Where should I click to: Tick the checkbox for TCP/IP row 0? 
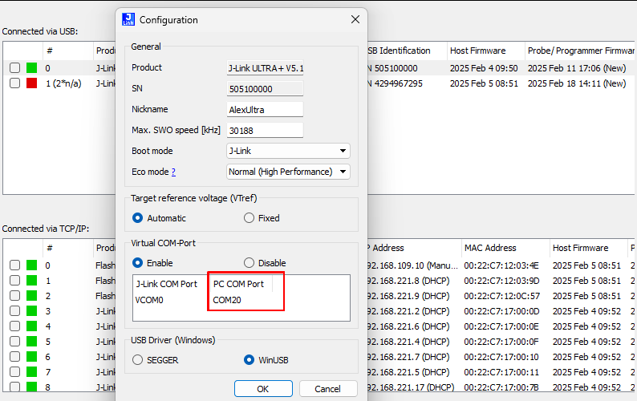pyautogui.click(x=15, y=265)
